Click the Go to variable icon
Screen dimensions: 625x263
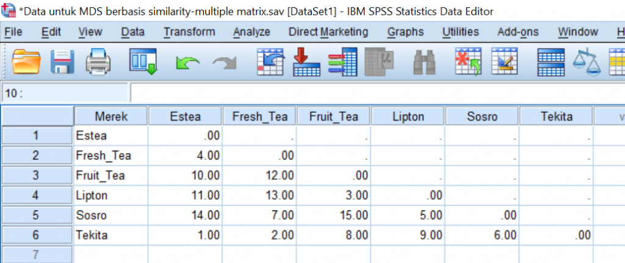point(306,62)
